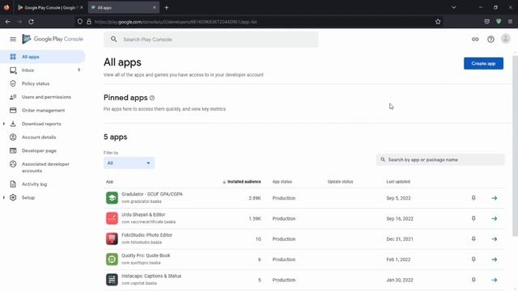Close the All apps browser tab
The width and height of the screenshot is (518, 291).
click(x=154, y=7)
